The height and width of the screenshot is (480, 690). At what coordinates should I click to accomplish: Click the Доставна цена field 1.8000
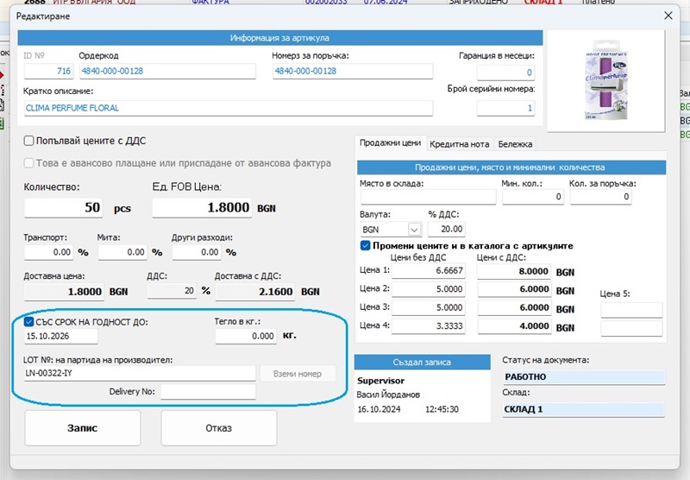click(64, 292)
